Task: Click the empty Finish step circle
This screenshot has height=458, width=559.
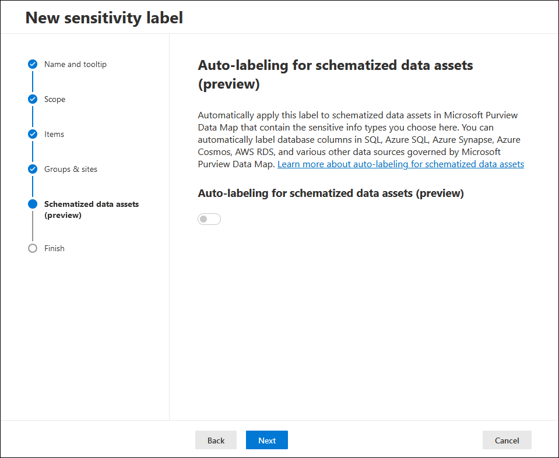Action: pos(33,248)
